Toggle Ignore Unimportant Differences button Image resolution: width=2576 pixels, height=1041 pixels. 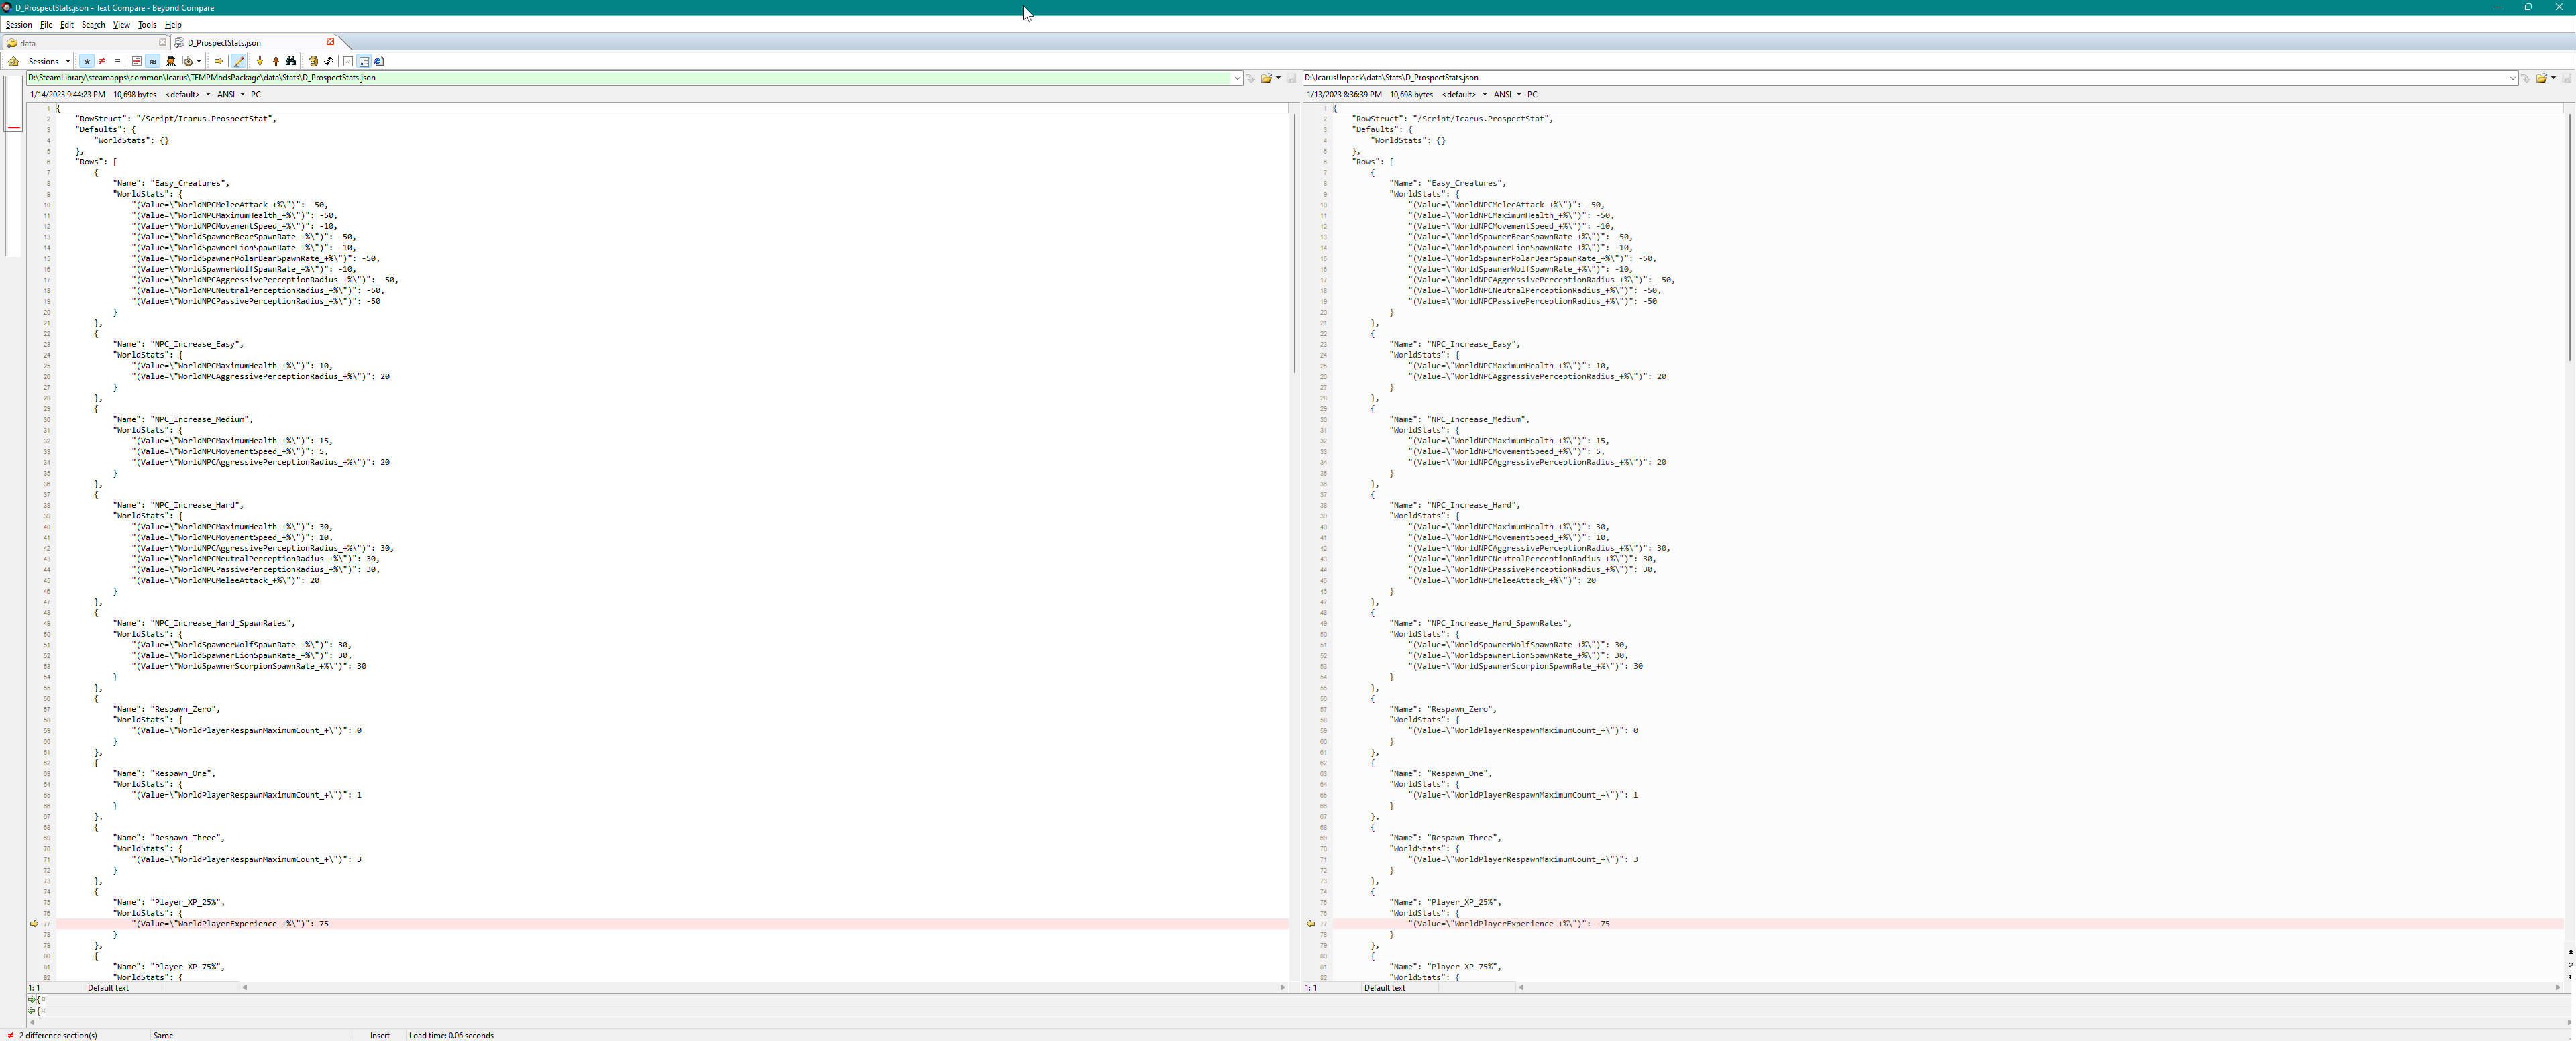tap(152, 61)
